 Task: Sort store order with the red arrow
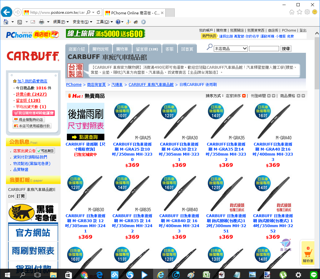[244, 96]
